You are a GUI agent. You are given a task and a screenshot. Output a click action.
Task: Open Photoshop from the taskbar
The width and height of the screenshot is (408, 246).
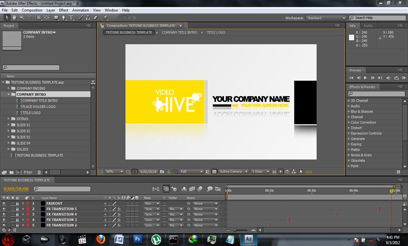(x=137, y=239)
